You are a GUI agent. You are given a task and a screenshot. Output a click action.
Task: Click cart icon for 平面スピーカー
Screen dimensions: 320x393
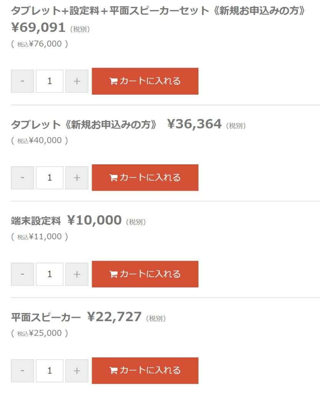[114, 371]
